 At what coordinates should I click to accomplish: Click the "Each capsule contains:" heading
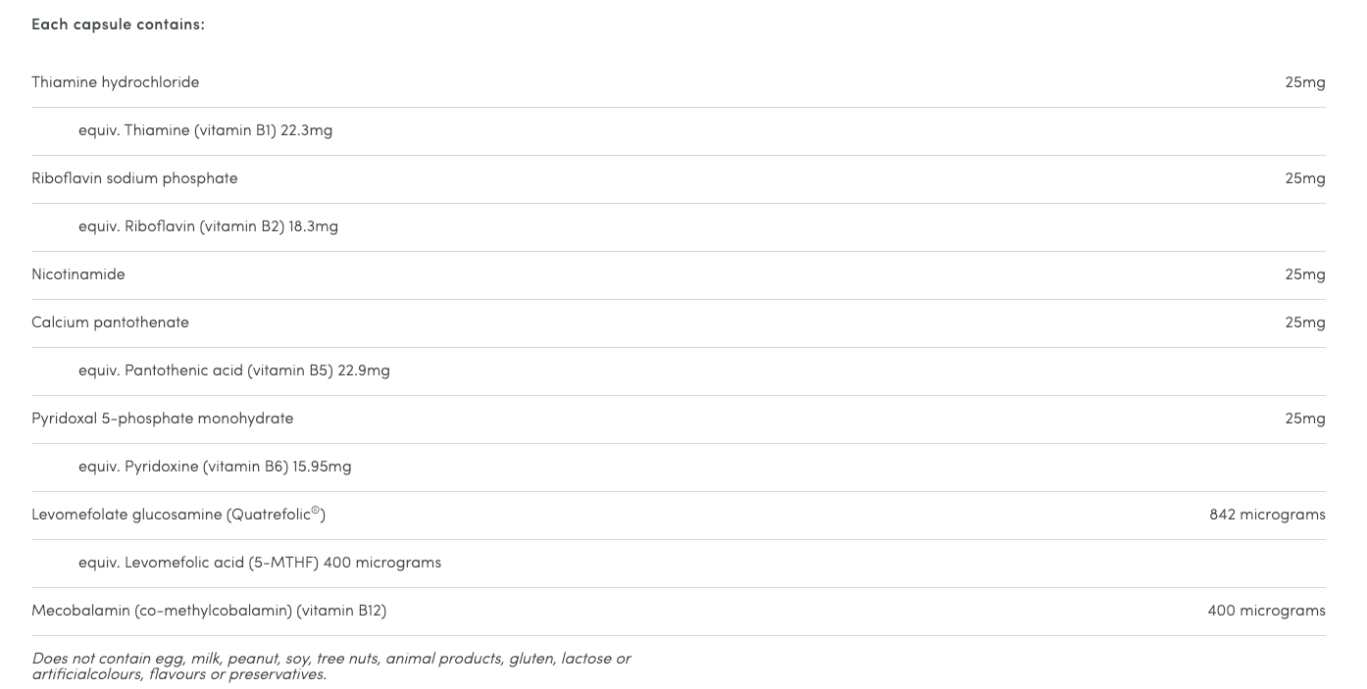click(118, 25)
